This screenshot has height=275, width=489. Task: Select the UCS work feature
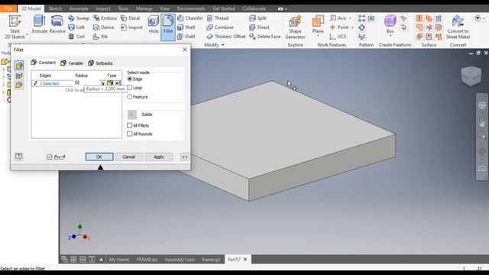[x=338, y=37]
